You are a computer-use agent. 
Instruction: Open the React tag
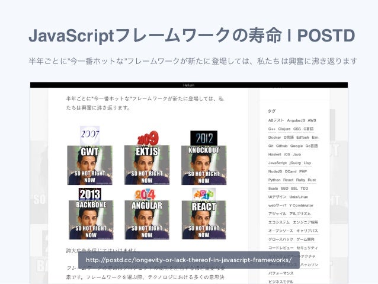point(289,180)
